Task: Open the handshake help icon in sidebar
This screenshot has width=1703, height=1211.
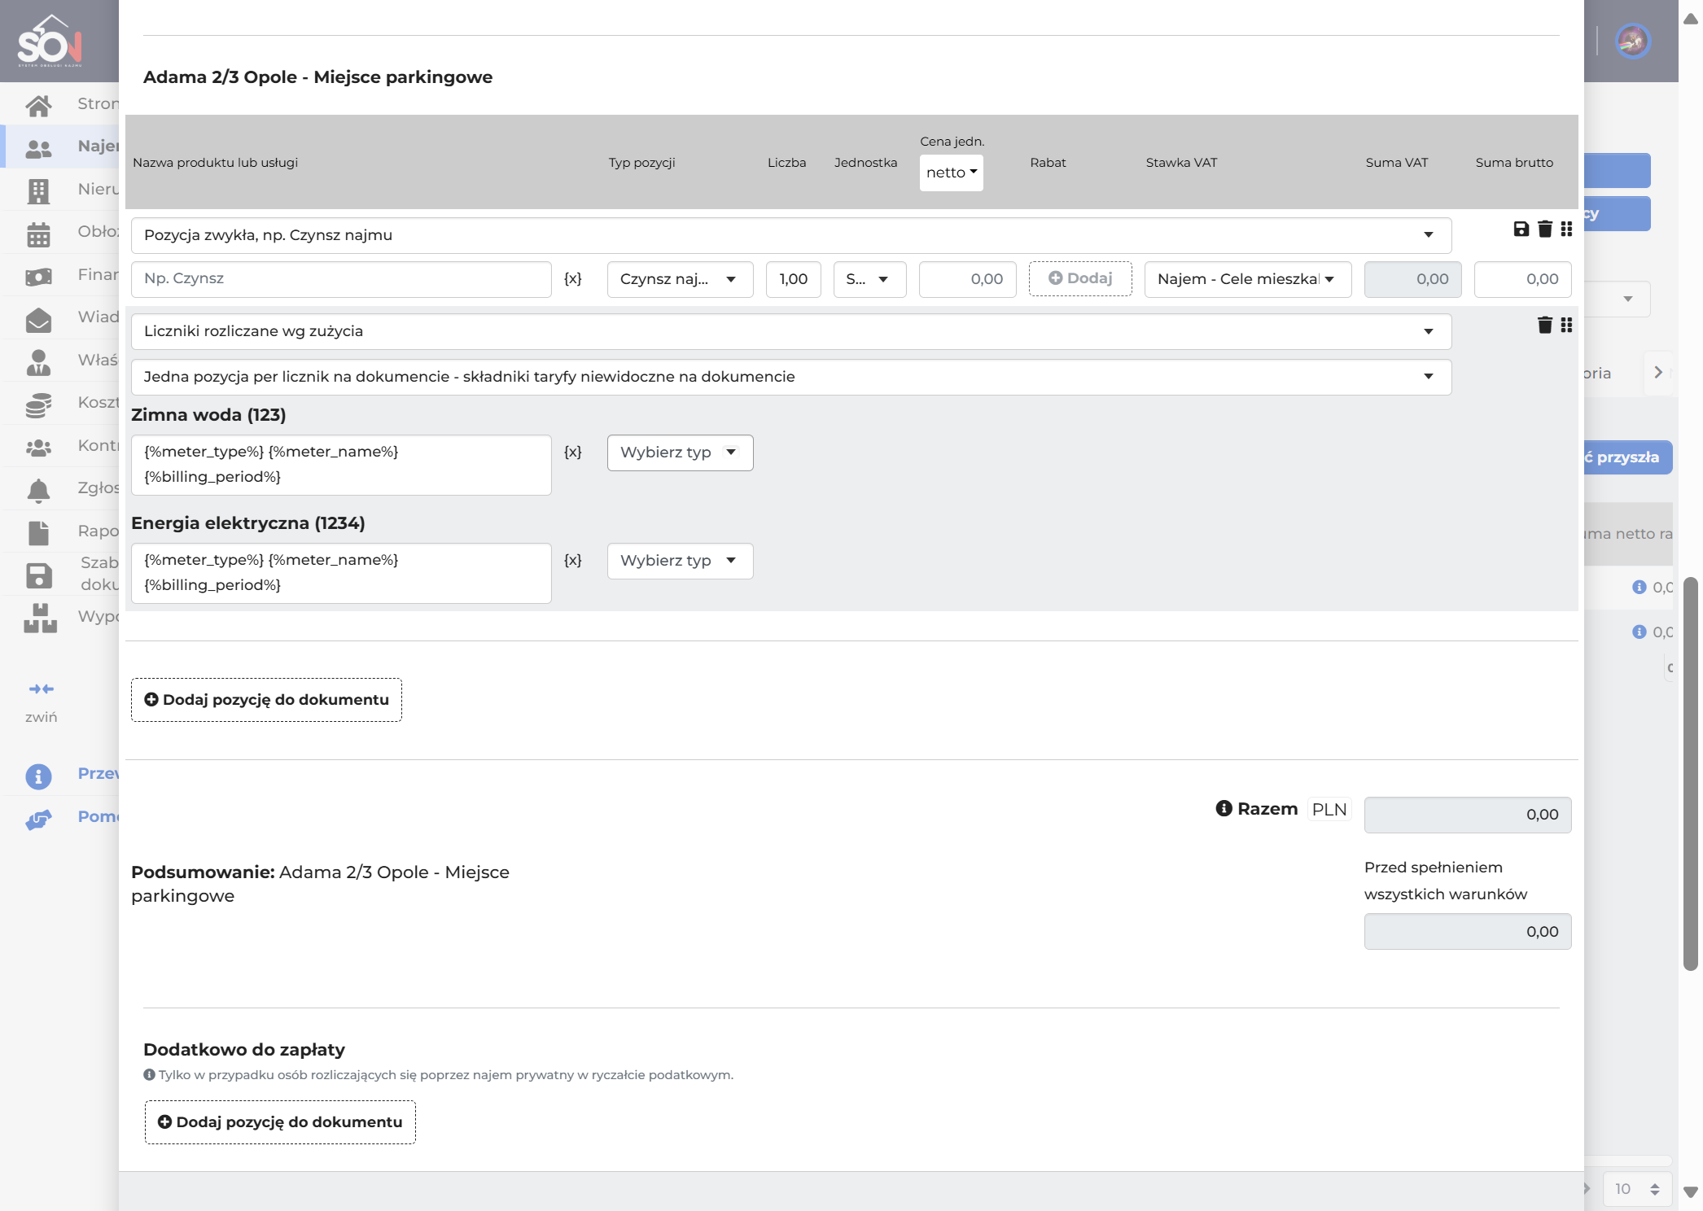Action: tap(38, 820)
